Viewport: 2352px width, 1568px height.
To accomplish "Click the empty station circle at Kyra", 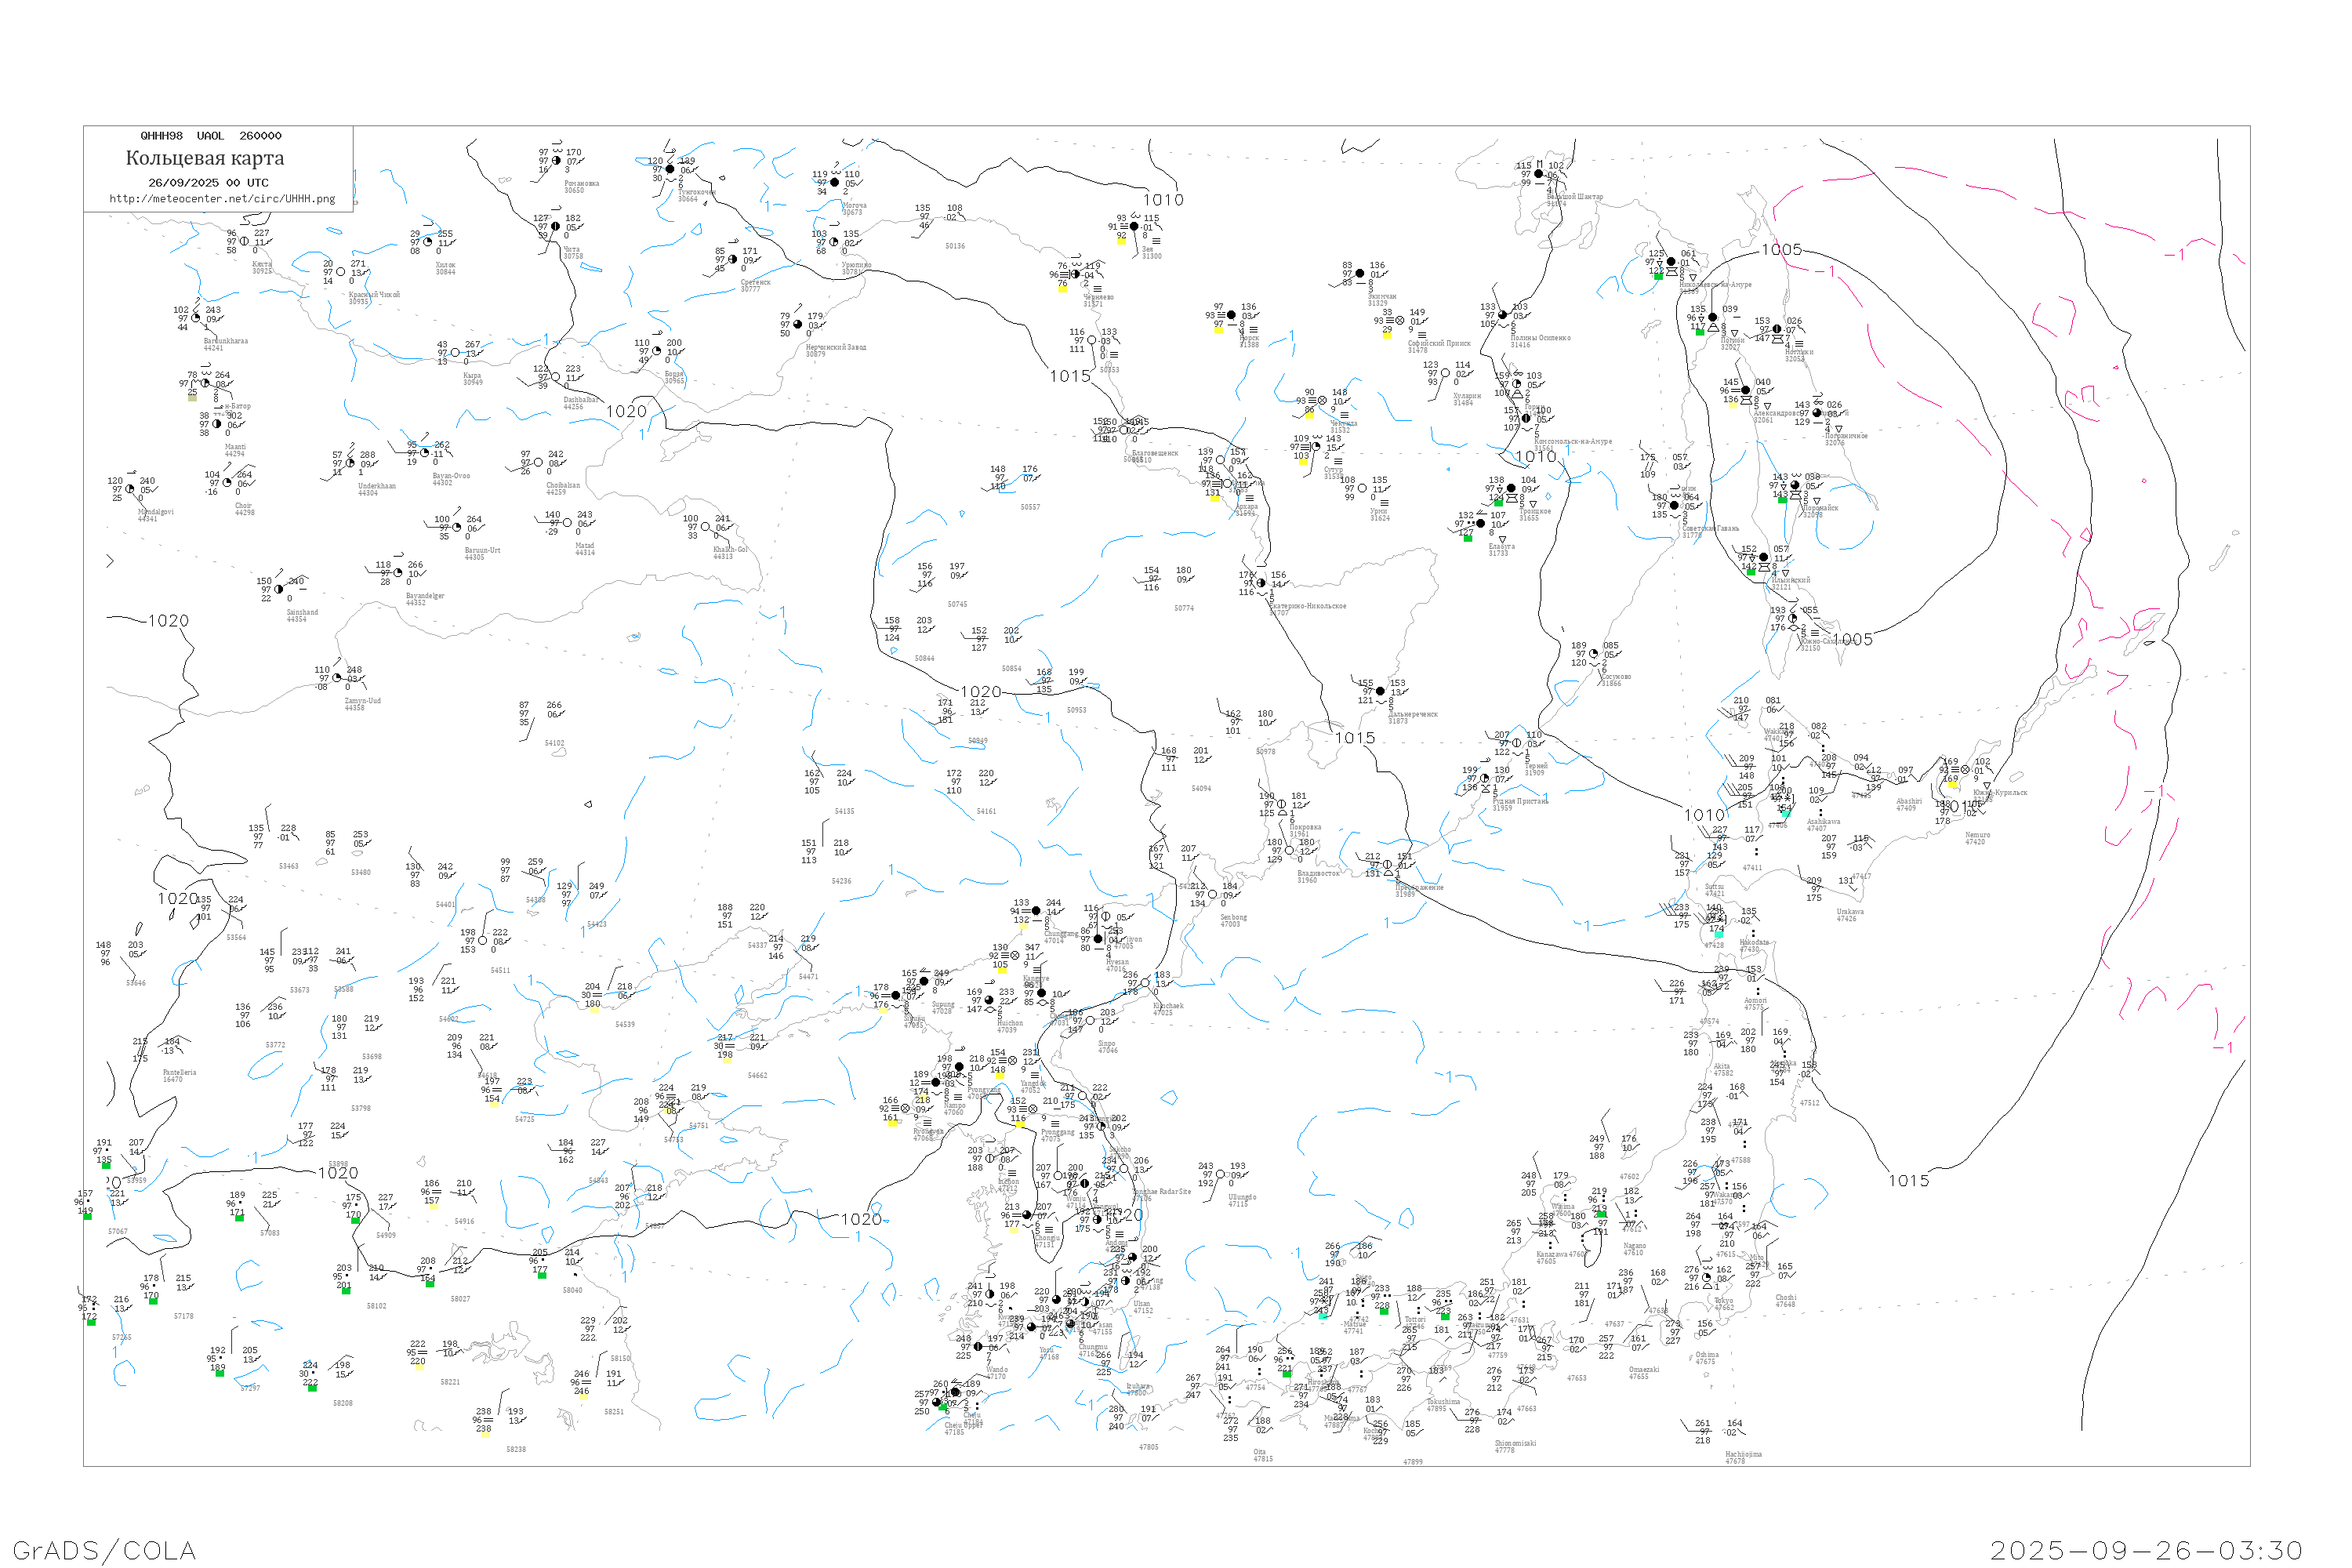I will [x=456, y=353].
